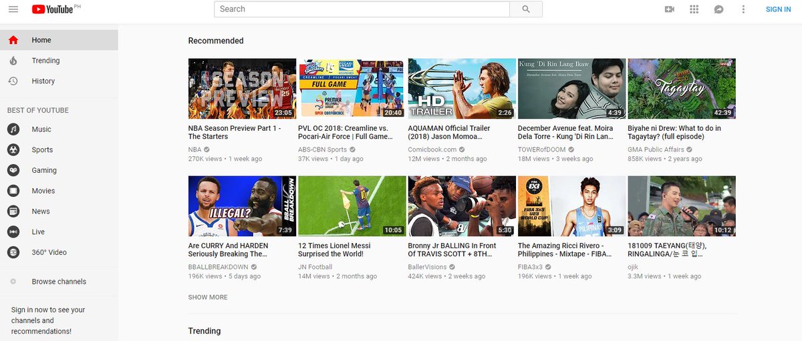Open the share messages icon
Viewport: 802px width, 341px height.
(x=719, y=9)
